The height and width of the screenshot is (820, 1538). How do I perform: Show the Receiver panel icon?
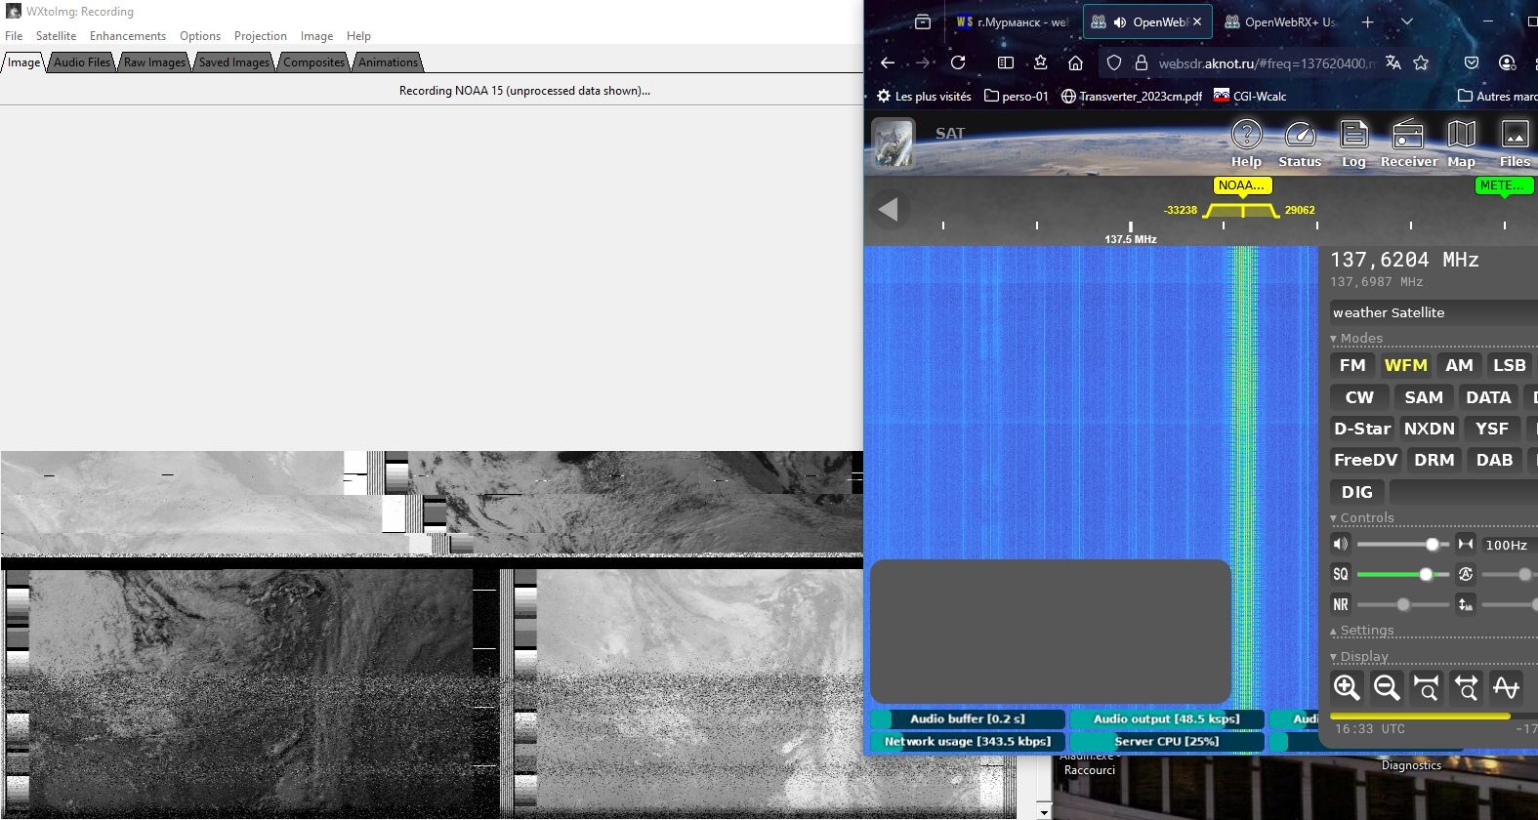pos(1408,143)
